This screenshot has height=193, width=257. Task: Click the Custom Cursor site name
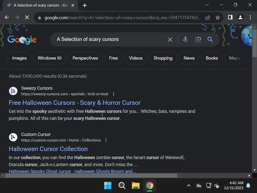tap(36, 134)
